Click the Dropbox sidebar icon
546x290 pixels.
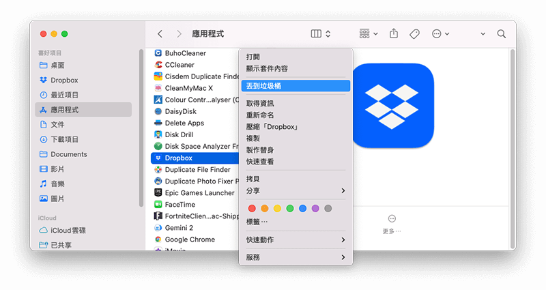point(43,80)
